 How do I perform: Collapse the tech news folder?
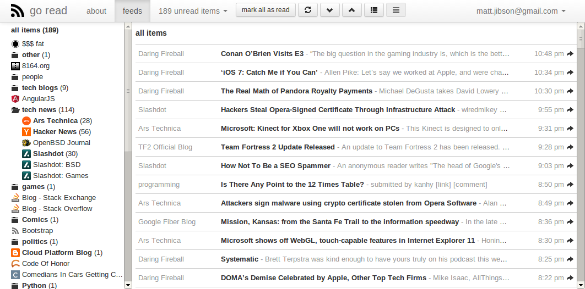click(x=15, y=110)
